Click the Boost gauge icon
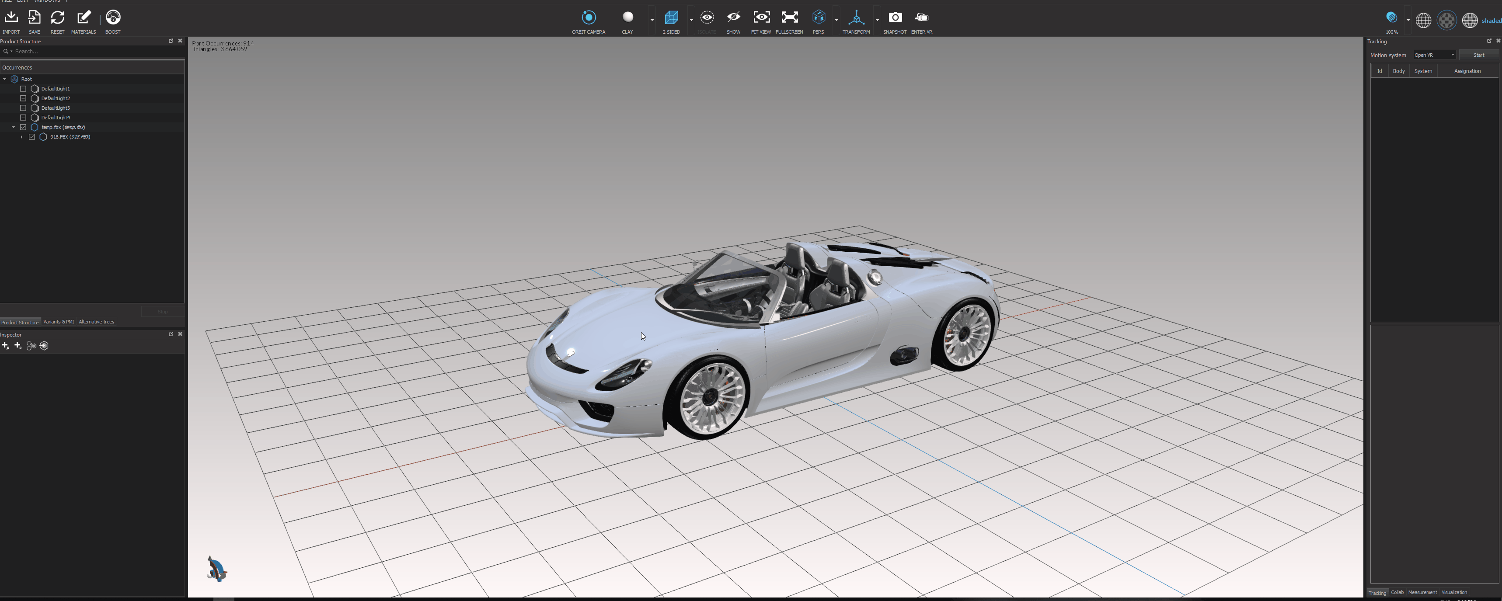1502x601 pixels. pos(112,18)
